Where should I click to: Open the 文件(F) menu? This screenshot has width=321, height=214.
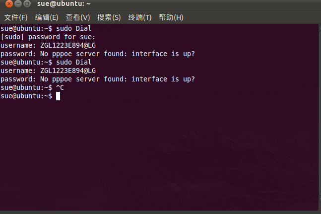[16, 17]
